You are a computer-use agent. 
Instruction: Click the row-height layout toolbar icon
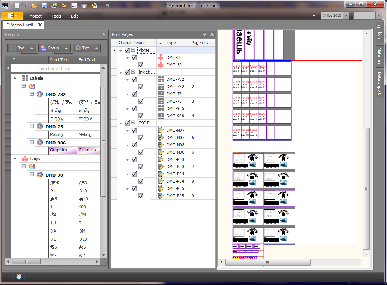click(x=74, y=6)
